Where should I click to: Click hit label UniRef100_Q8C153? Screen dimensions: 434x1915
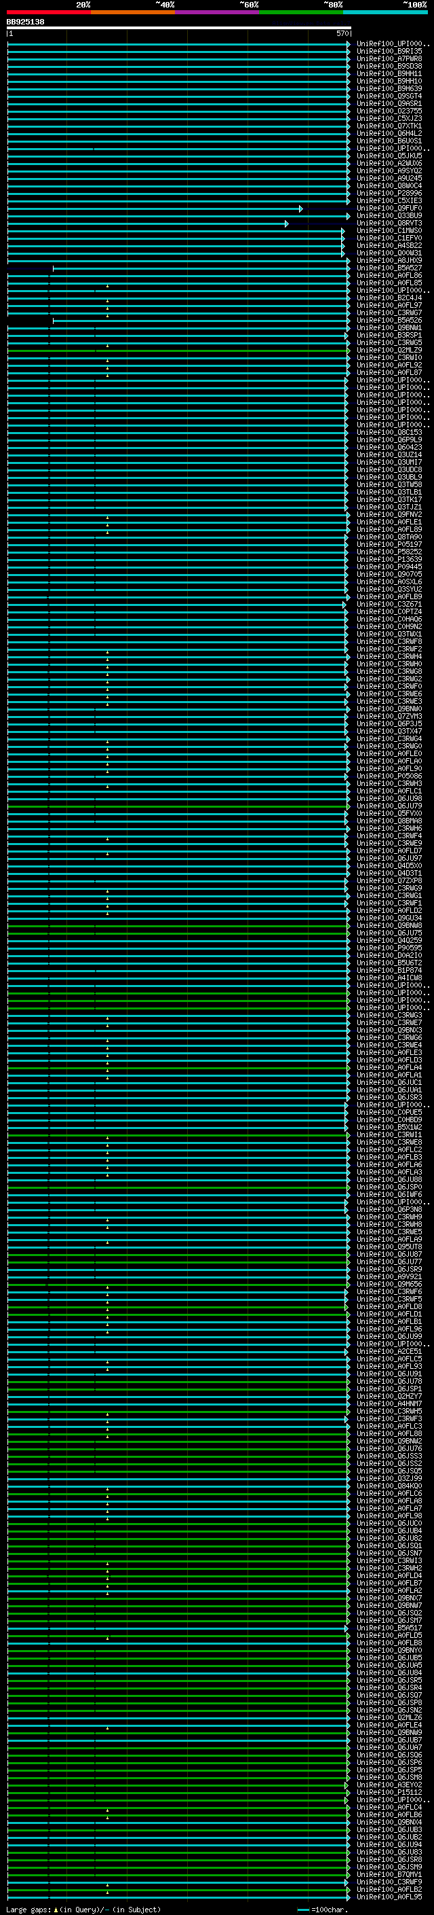coord(389,432)
